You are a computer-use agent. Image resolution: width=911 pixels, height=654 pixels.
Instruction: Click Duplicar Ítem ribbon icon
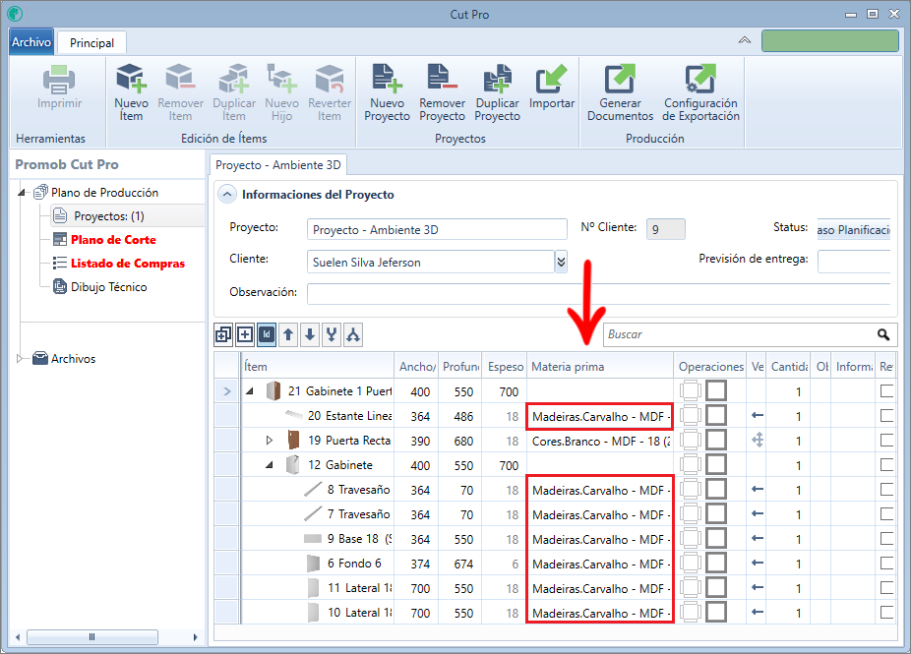(x=233, y=79)
